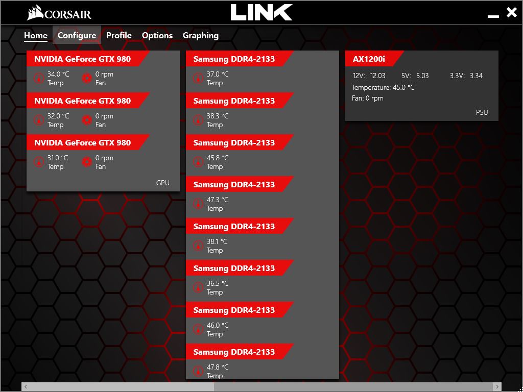This screenshot has height=392, width=523.
Task: Click the 36.5 °C memory thermometer icon
Action: pos(198,287)
